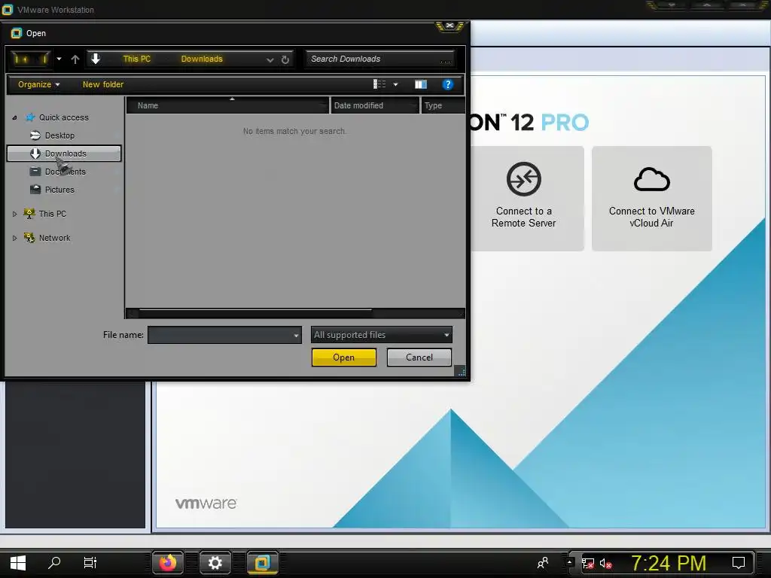This screenshot has width=771, height=578.
Task: Click the remote server arrows icon
Action: click(x=524, y=179)
